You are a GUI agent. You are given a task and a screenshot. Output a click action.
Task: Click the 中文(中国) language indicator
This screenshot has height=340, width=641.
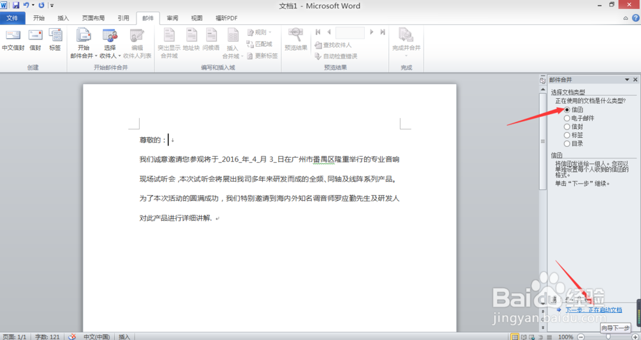click(97, 337)
